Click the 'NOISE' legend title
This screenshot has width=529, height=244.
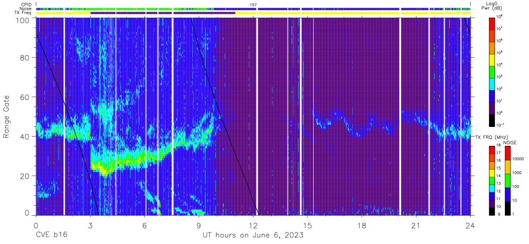[510, 142]
